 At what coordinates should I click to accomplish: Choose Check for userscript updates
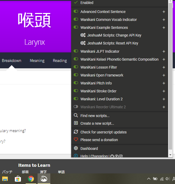(x=104, y=132)
